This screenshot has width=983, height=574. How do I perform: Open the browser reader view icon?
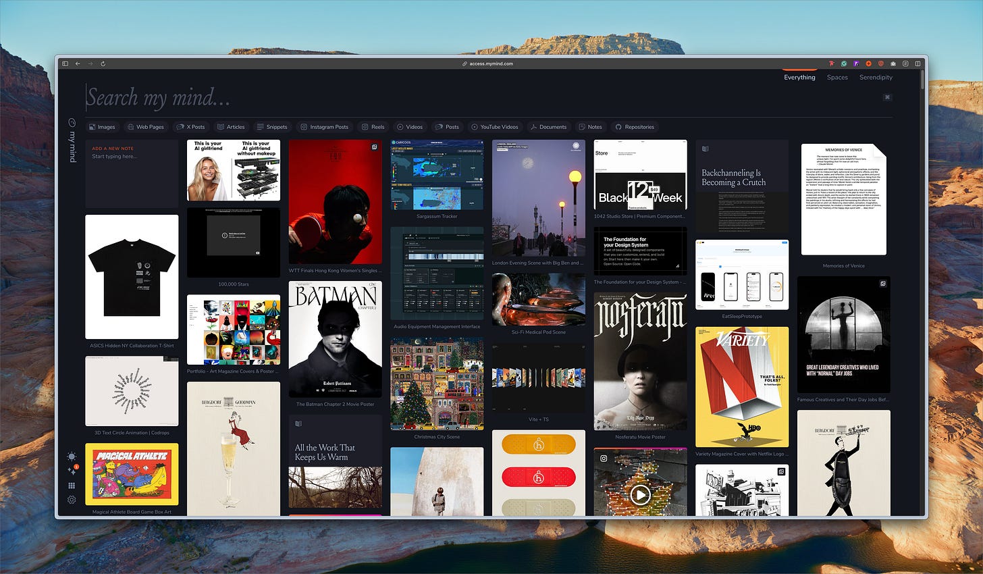(x=905, y=63)
